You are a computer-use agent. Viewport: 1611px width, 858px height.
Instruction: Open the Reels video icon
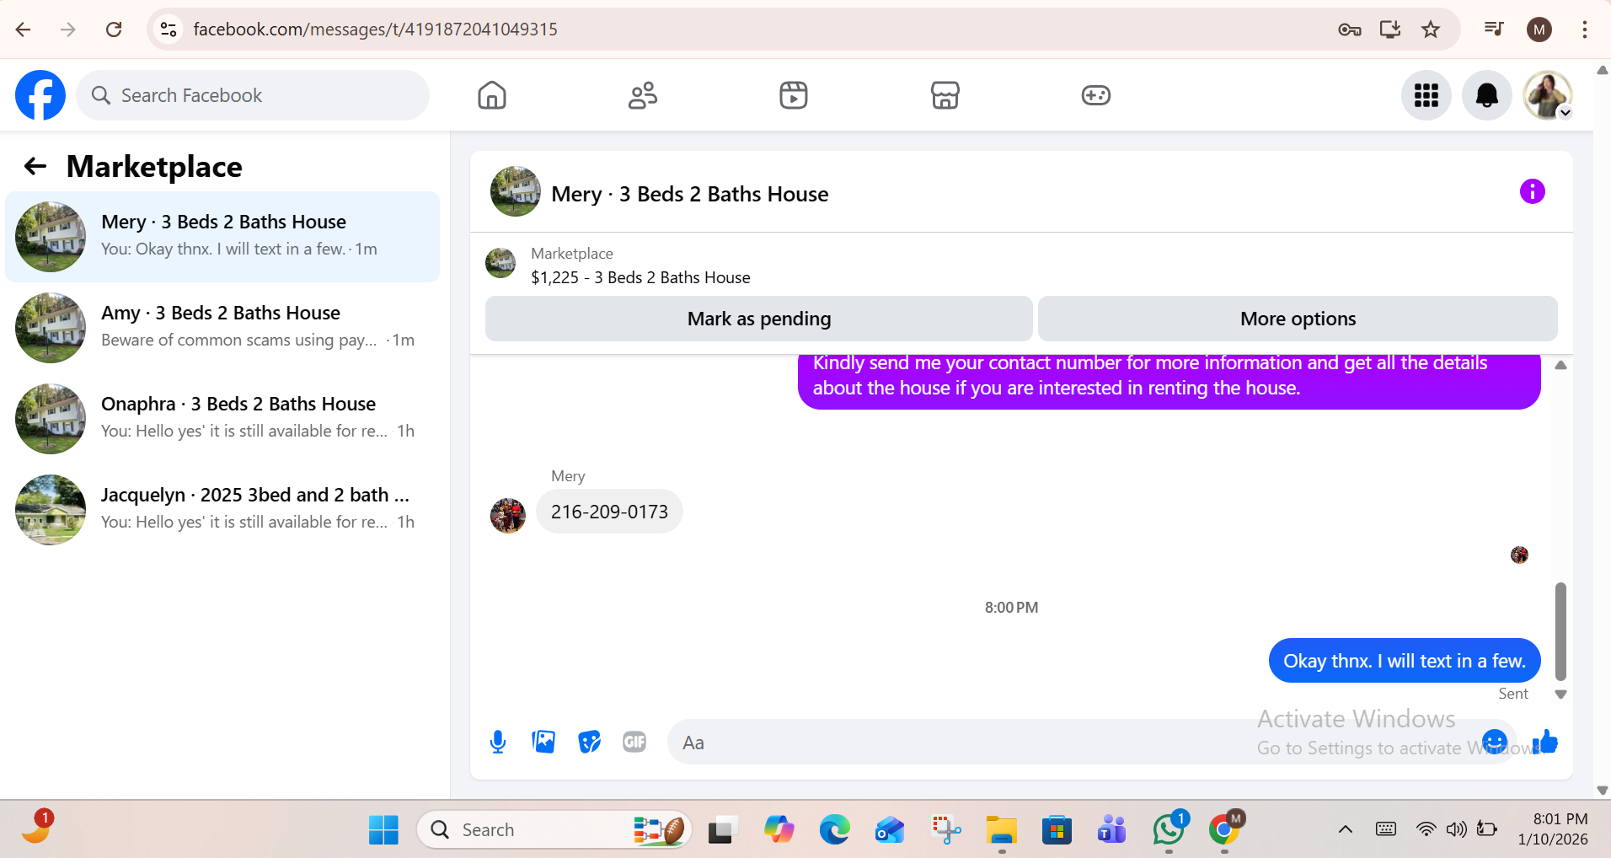pos(794,95)
